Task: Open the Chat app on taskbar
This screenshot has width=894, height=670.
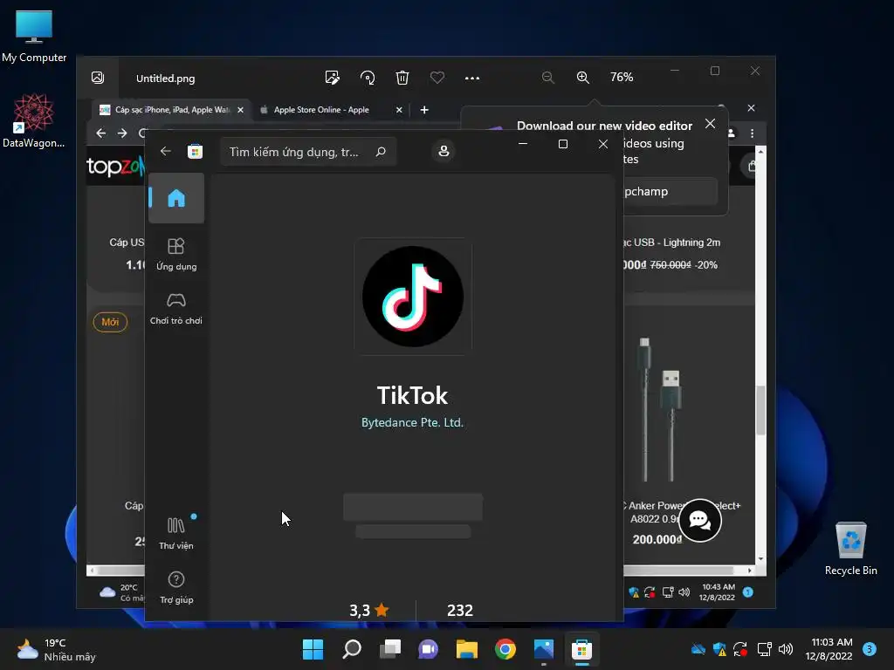Action: pyautogui.click(x=428, y=649)
